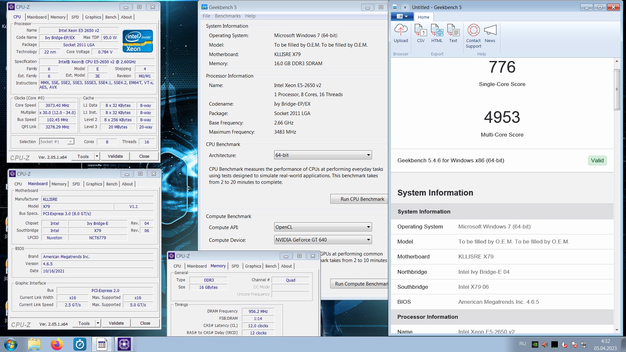The height and width of the screenshot is (352, 626).
Task: Click the network tray icon
Action: [584, 345]
